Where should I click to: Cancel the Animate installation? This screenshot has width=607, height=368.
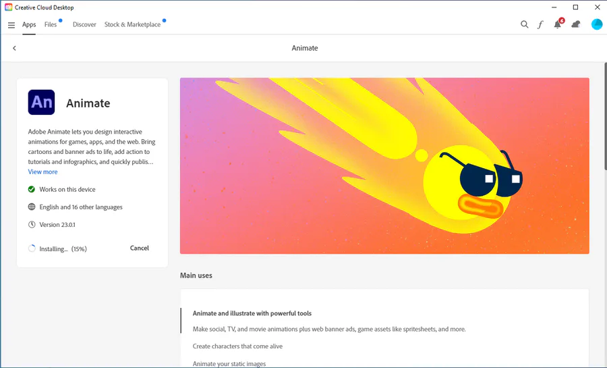click(140, 248)
